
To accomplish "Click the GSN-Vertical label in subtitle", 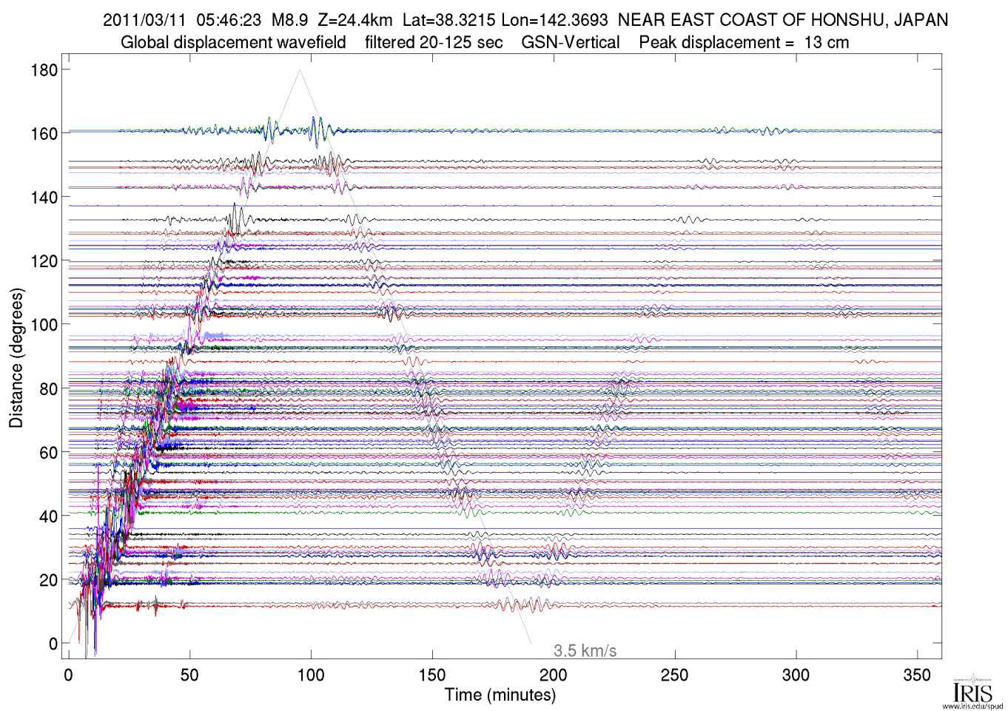I will (x=571, y=42).
